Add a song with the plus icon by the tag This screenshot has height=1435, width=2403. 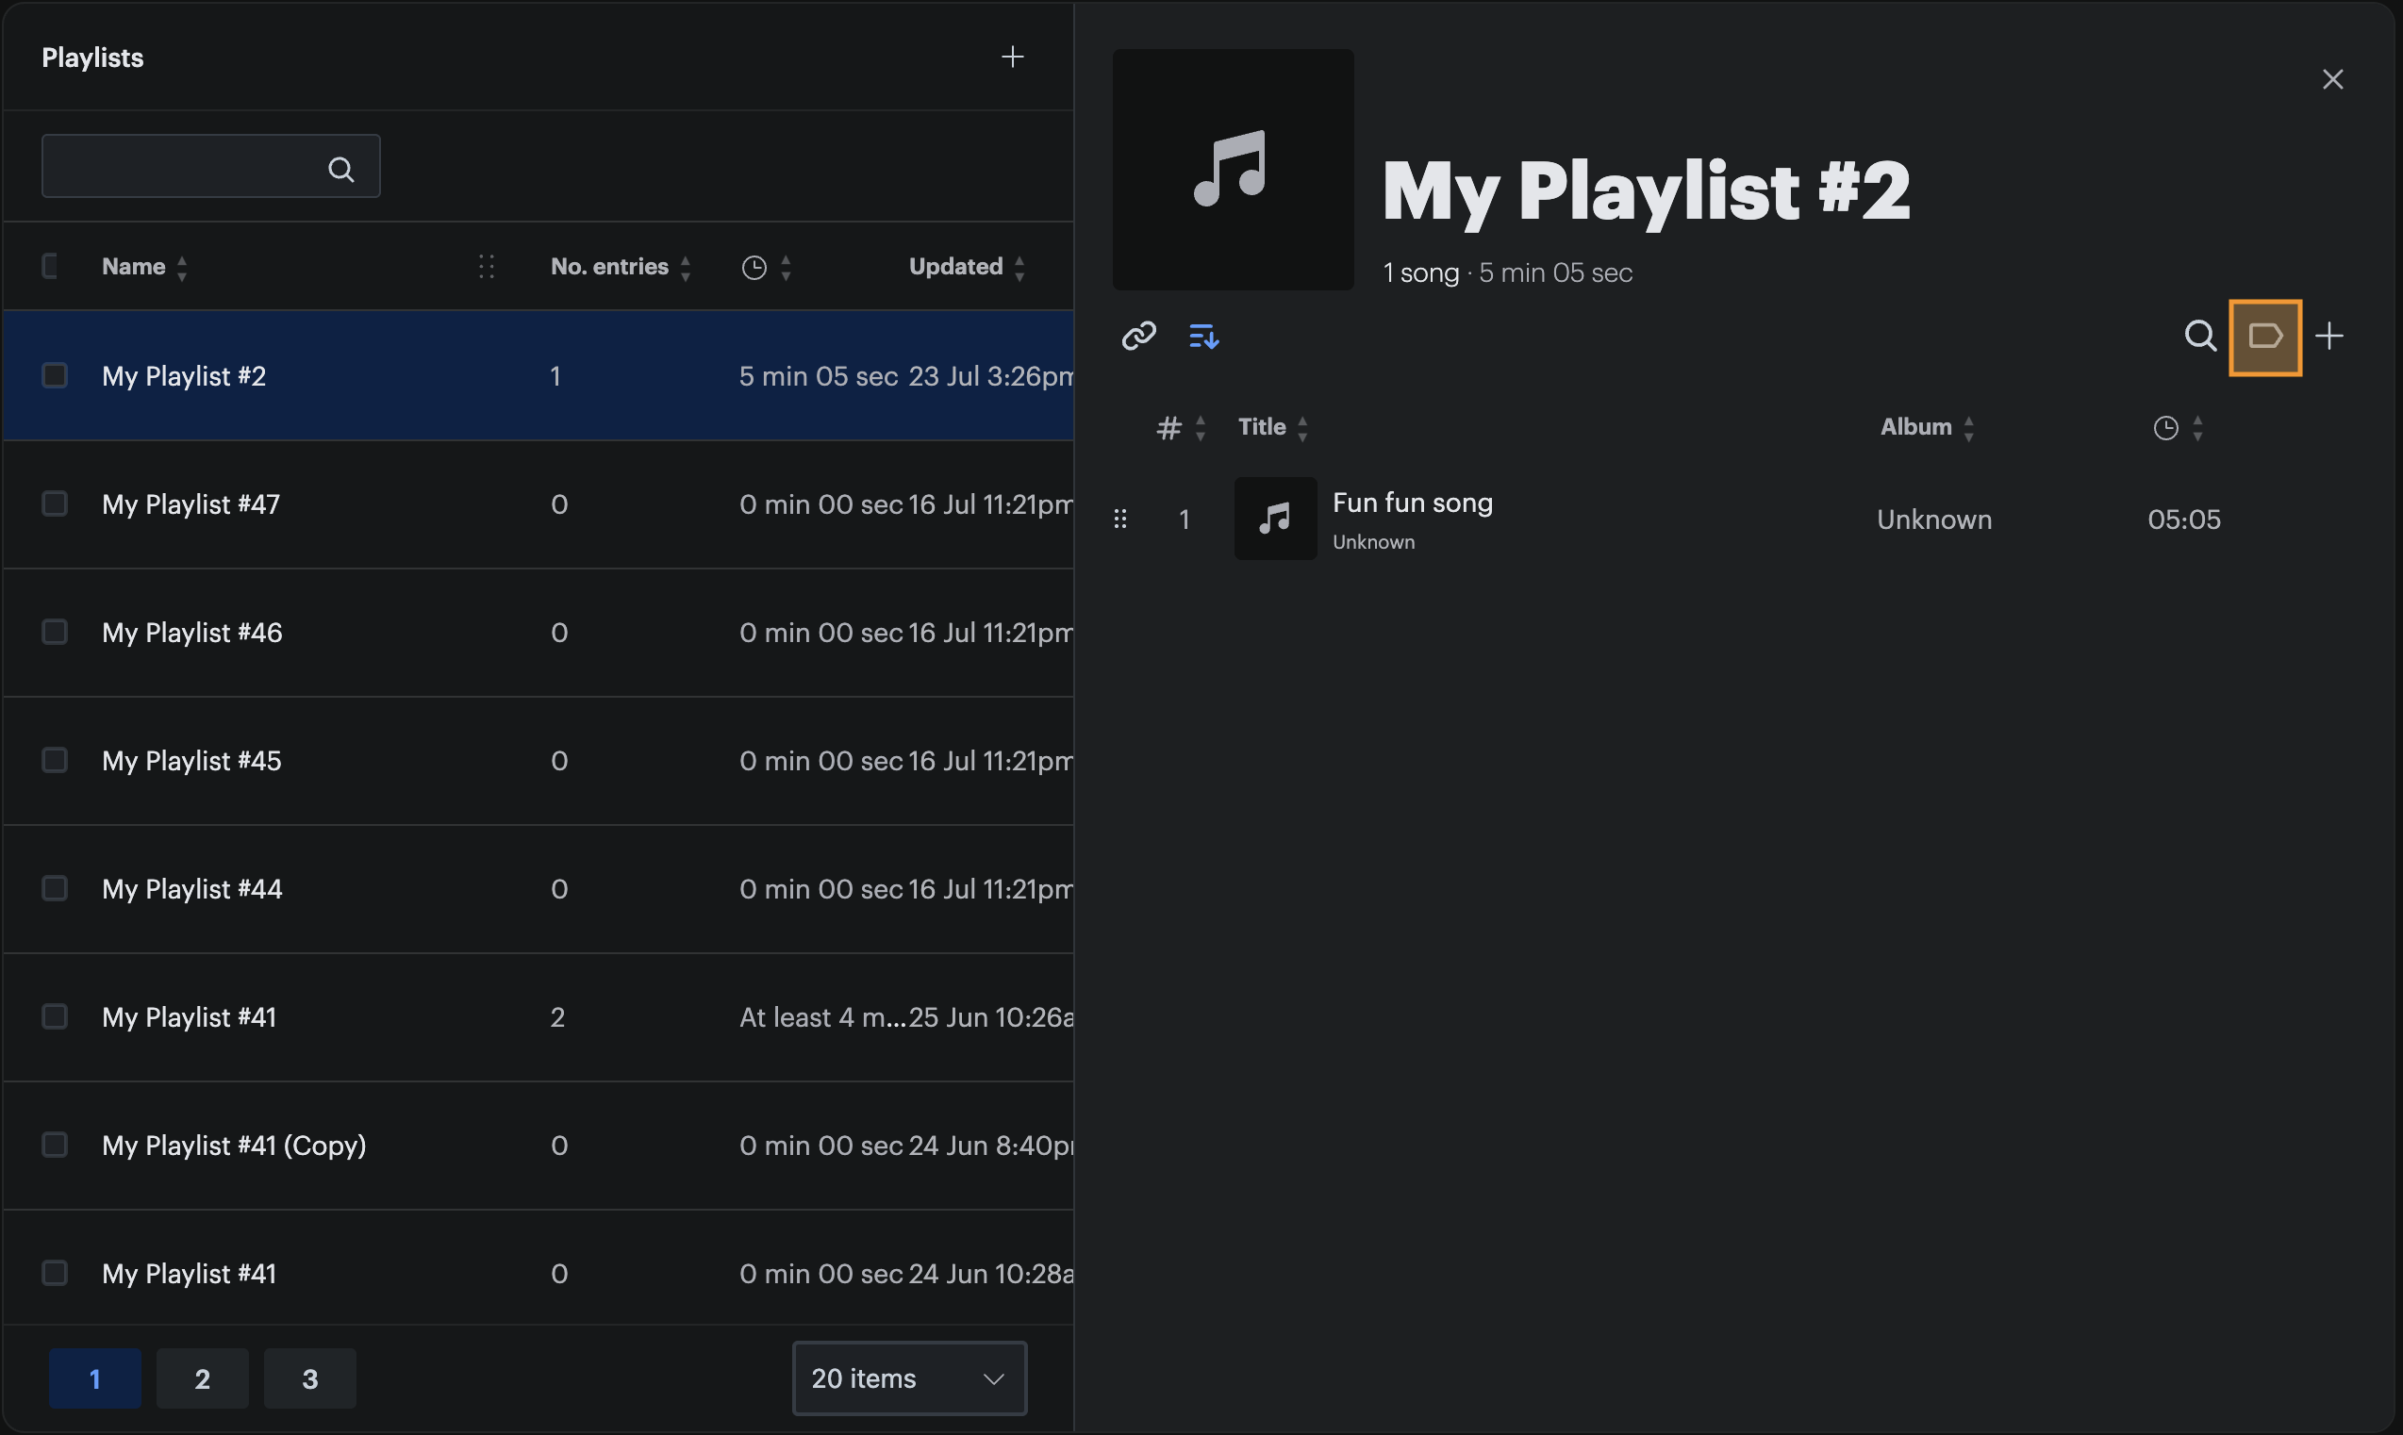2328,336
